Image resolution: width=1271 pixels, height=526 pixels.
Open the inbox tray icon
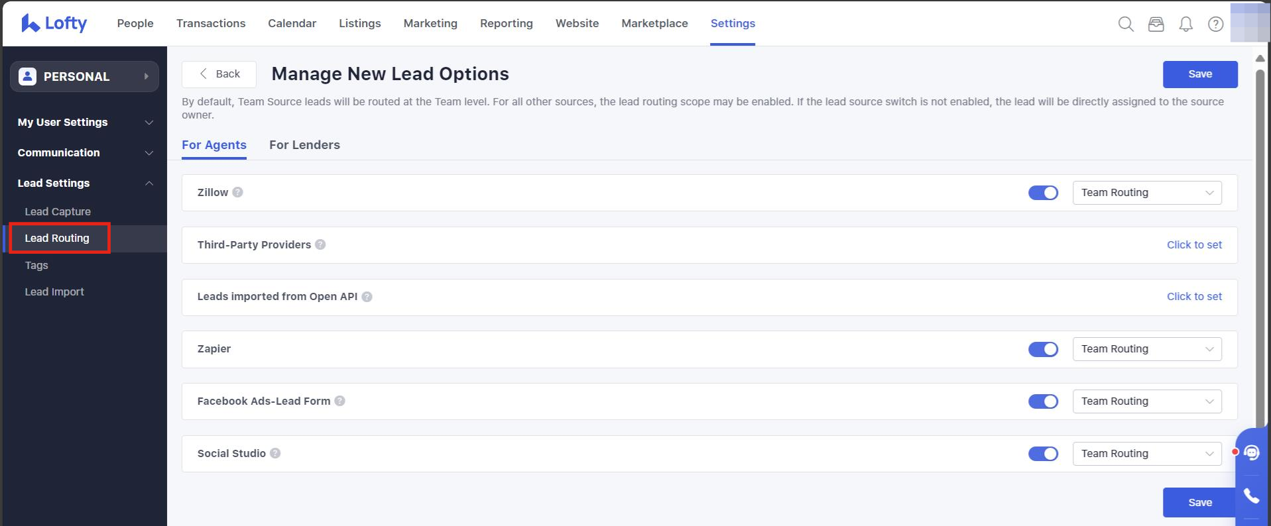pyautogui.click(x=1156, y=25)
